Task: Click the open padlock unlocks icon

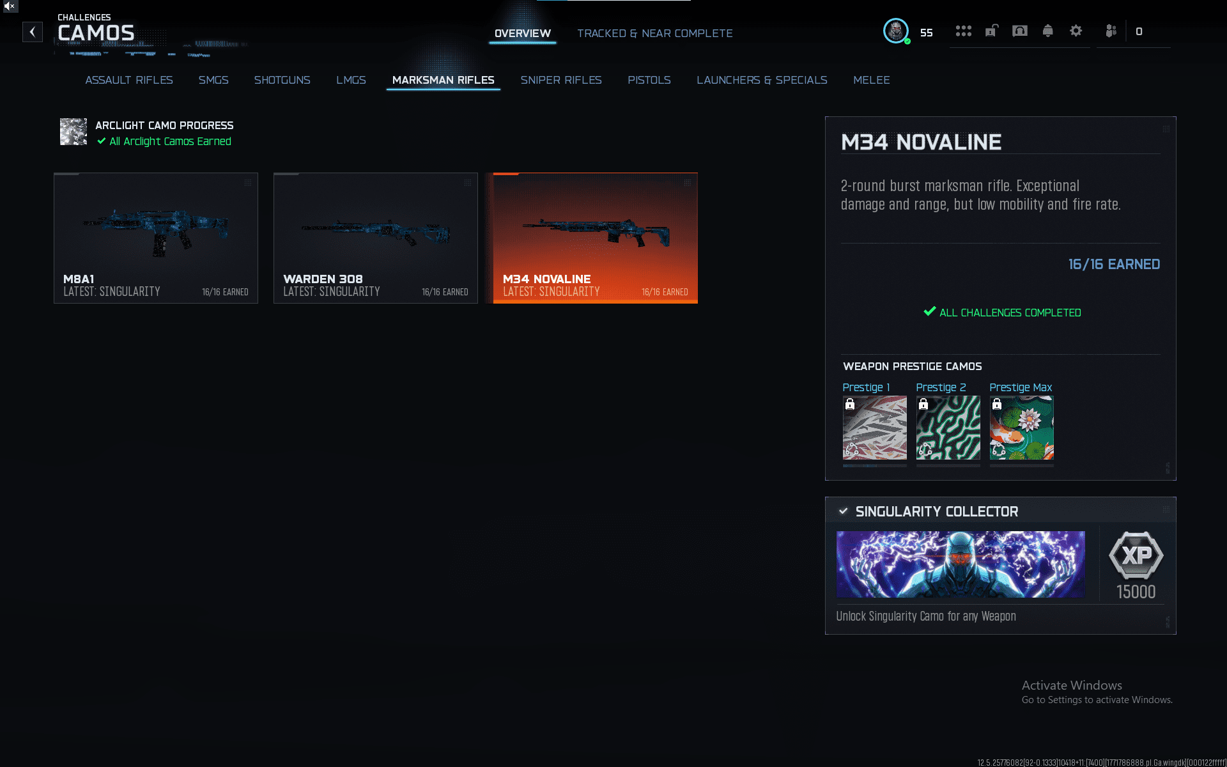Action: coord(991,31)
